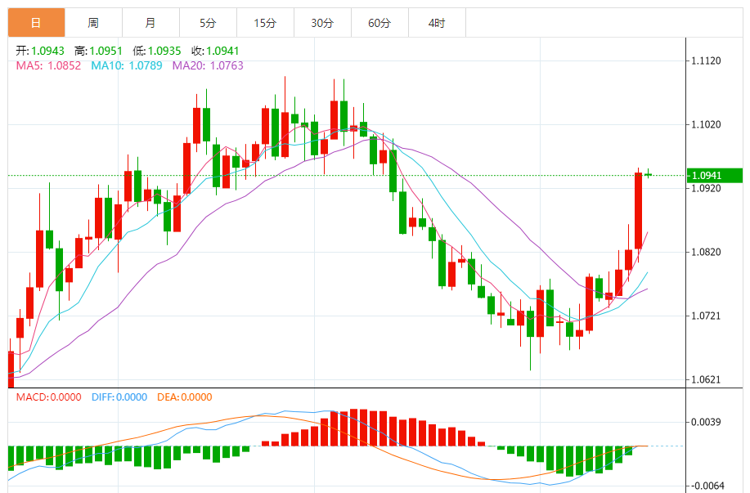This screenshot has height=493, width=750.
Task: Click the tall red candle just before the latest candle
Action: coord(638,210)
